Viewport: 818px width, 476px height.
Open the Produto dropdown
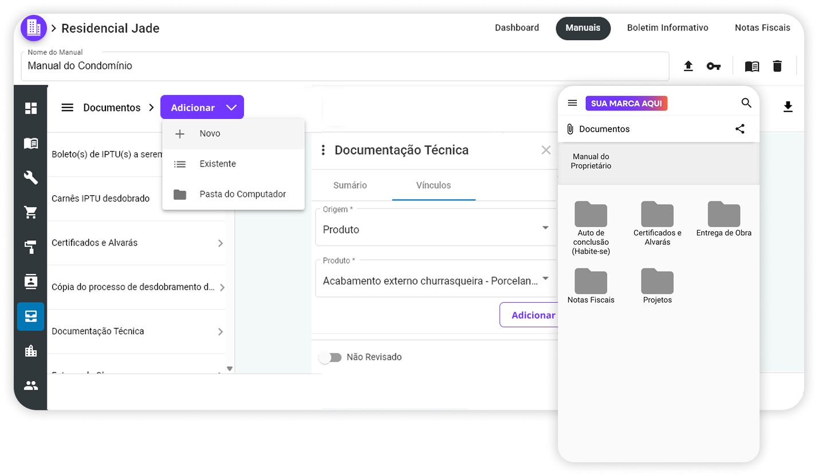click(435, 280)
